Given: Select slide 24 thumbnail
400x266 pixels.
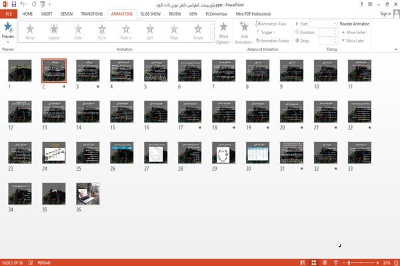Looking at the screenshot, I should (54, 153).
